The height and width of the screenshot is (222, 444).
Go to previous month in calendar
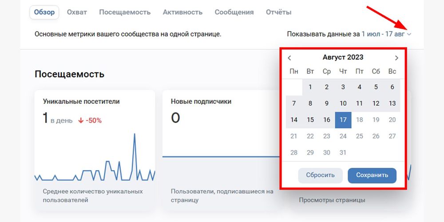[x=289, y=58]
